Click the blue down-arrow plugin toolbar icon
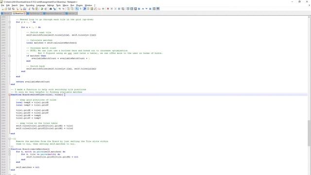 (147, 9)
